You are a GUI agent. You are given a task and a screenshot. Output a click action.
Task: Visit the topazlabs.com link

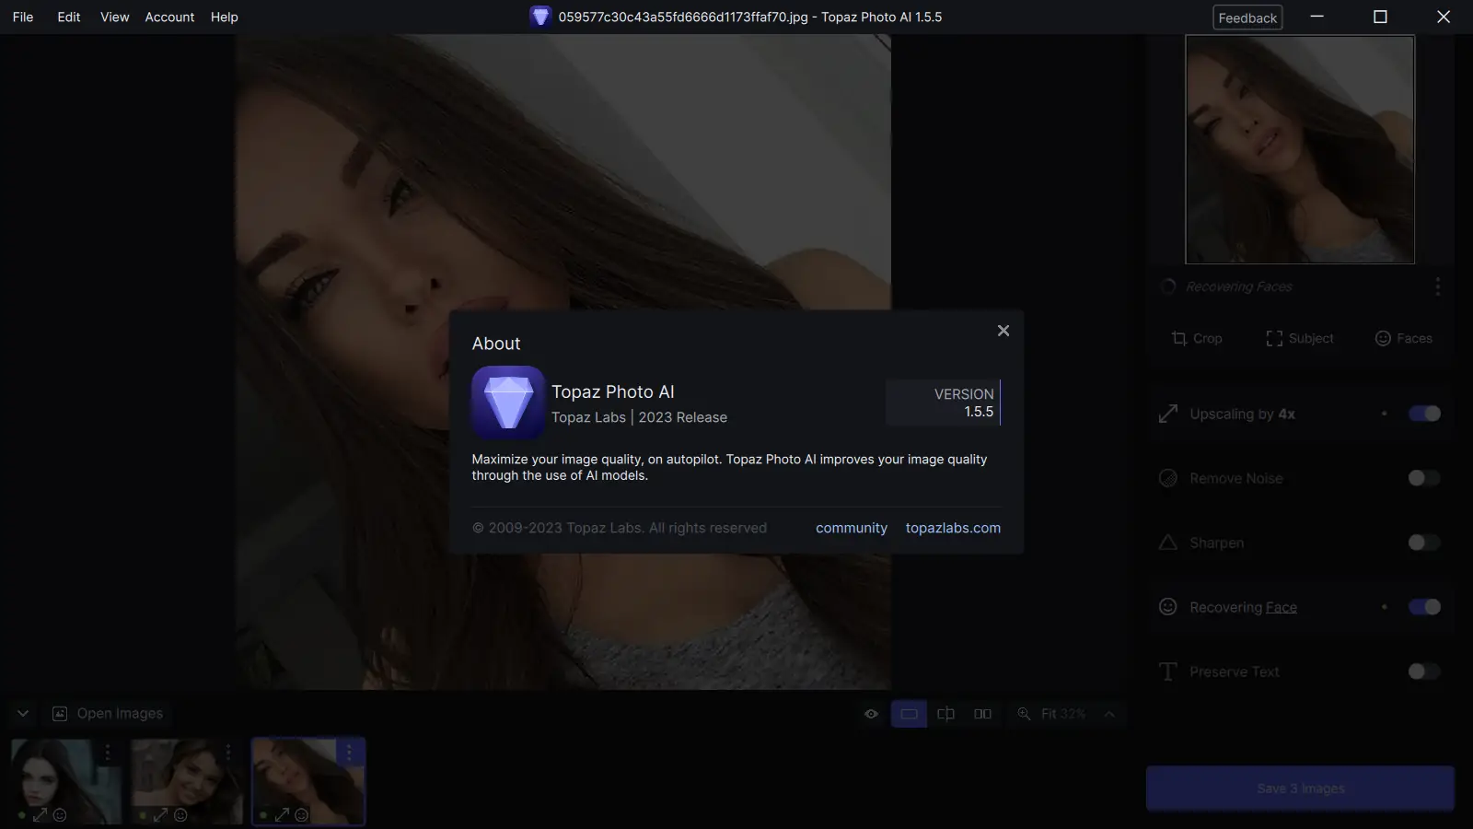point(953,528)
